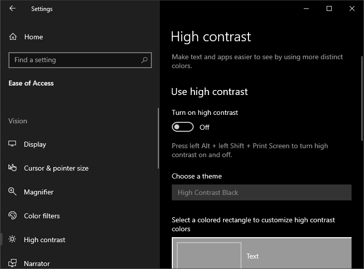The height and width of the screenshot is (269, 364).
Task: Maximize the Settings window
Action: (329, 8)
